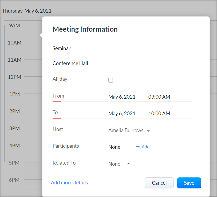Screen dimensions: 217x197
Task: Toggle the All day checkbox
Action: pyautogui.click(x=111, y=80)
